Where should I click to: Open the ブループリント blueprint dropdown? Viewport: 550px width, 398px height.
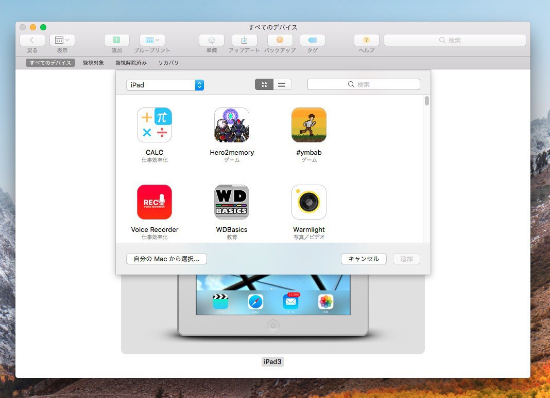pos(152,40)
